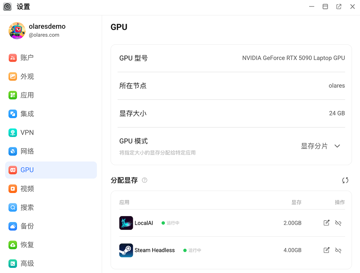
Task: Click the @olares.com domain text
Action: point(44,35)
